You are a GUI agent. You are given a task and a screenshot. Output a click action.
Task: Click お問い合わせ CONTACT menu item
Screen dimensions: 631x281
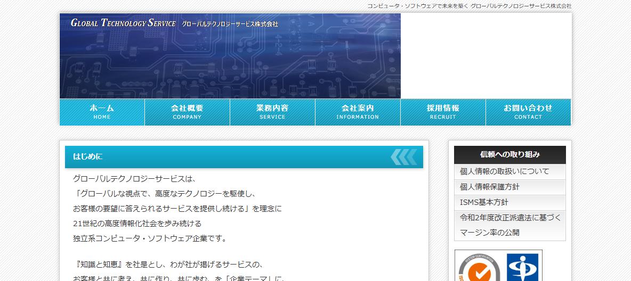(x=528, y=112)
